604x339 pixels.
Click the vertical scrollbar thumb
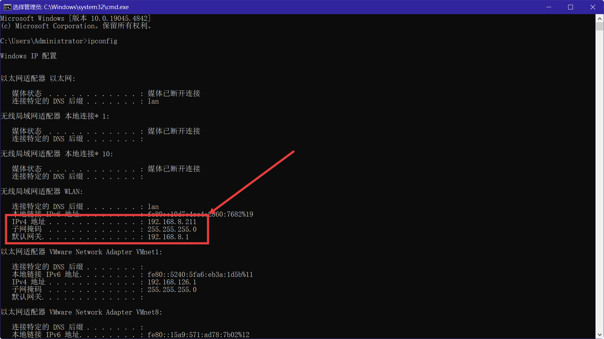[600, 26]
